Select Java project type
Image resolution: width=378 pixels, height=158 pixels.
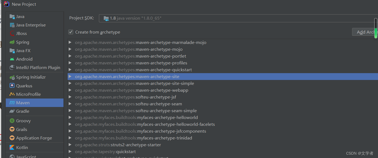(x=35, y=16)
